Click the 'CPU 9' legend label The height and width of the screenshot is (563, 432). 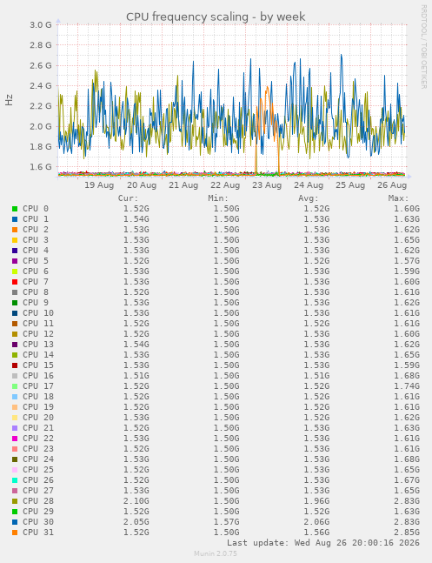click(x=36, y=303)
